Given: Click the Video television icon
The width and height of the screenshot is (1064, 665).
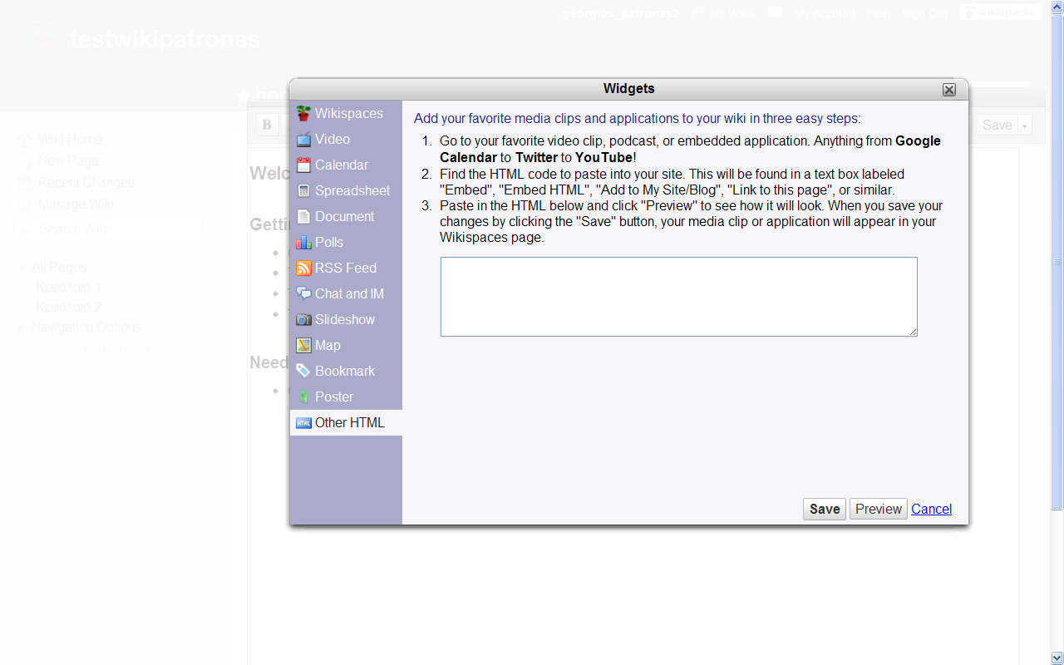Looking at the screenshot, I should 303,139.
